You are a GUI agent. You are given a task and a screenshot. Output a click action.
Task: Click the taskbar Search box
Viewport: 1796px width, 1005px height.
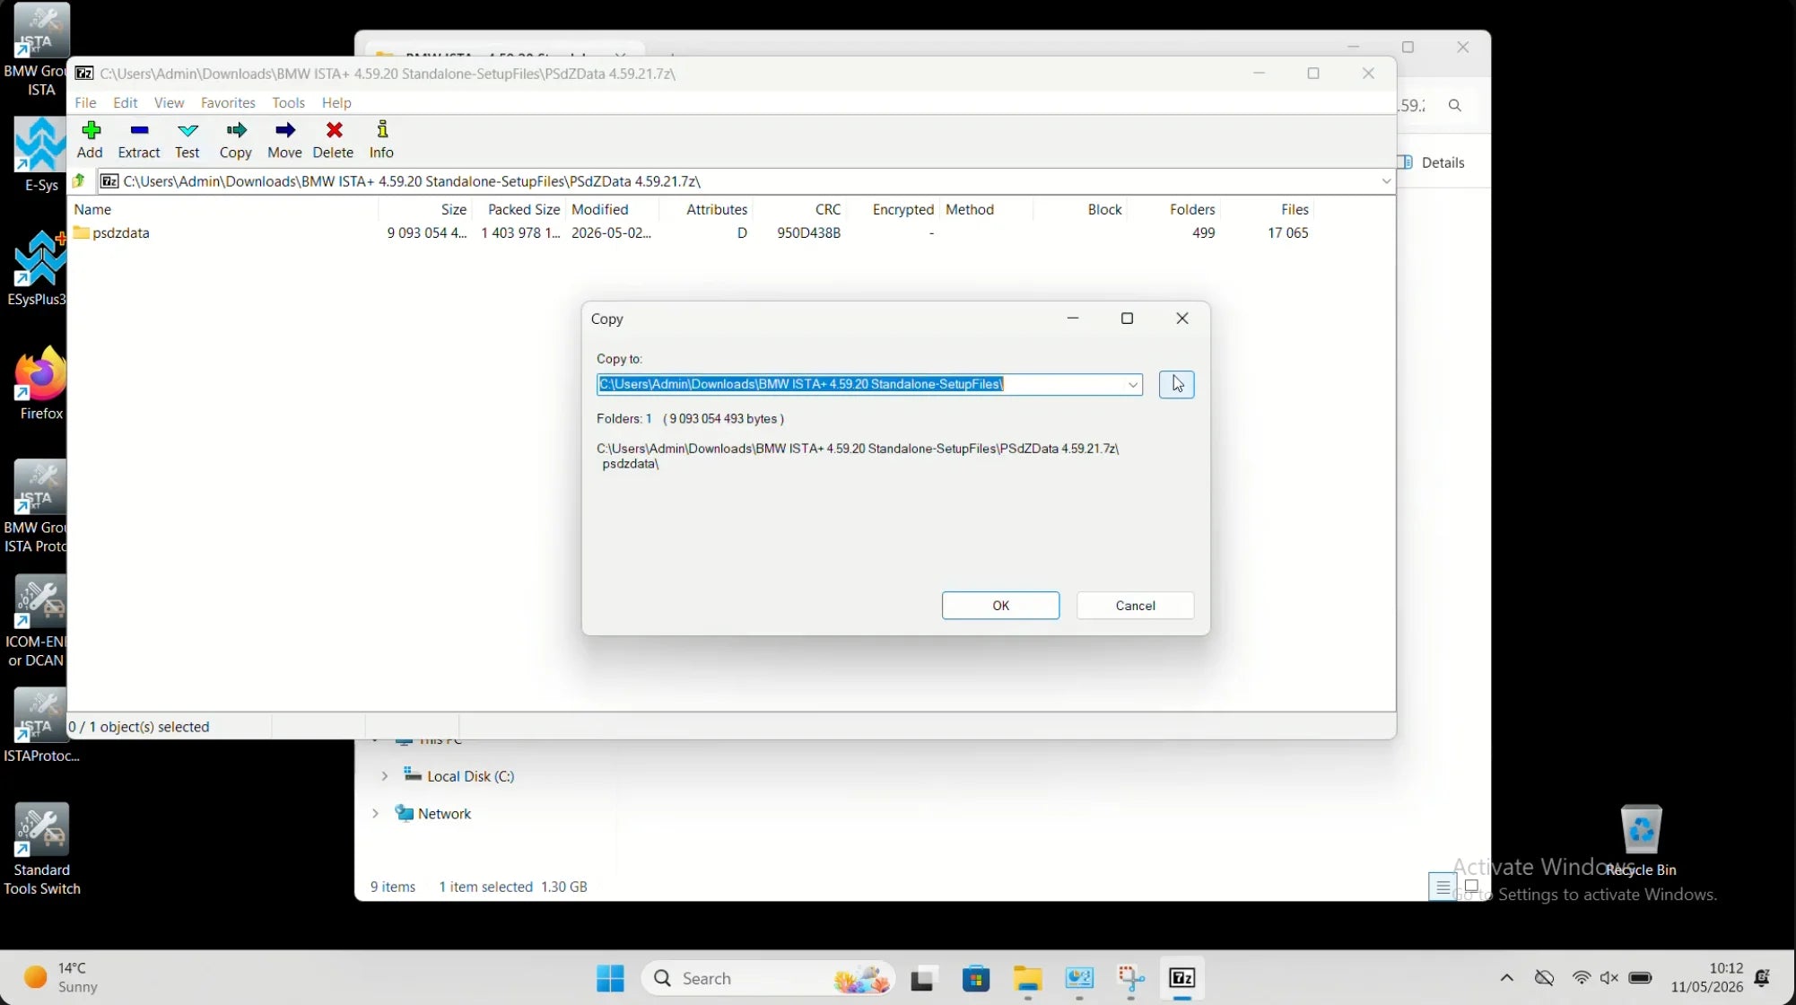pyautogui.click(x=770, y=978)
